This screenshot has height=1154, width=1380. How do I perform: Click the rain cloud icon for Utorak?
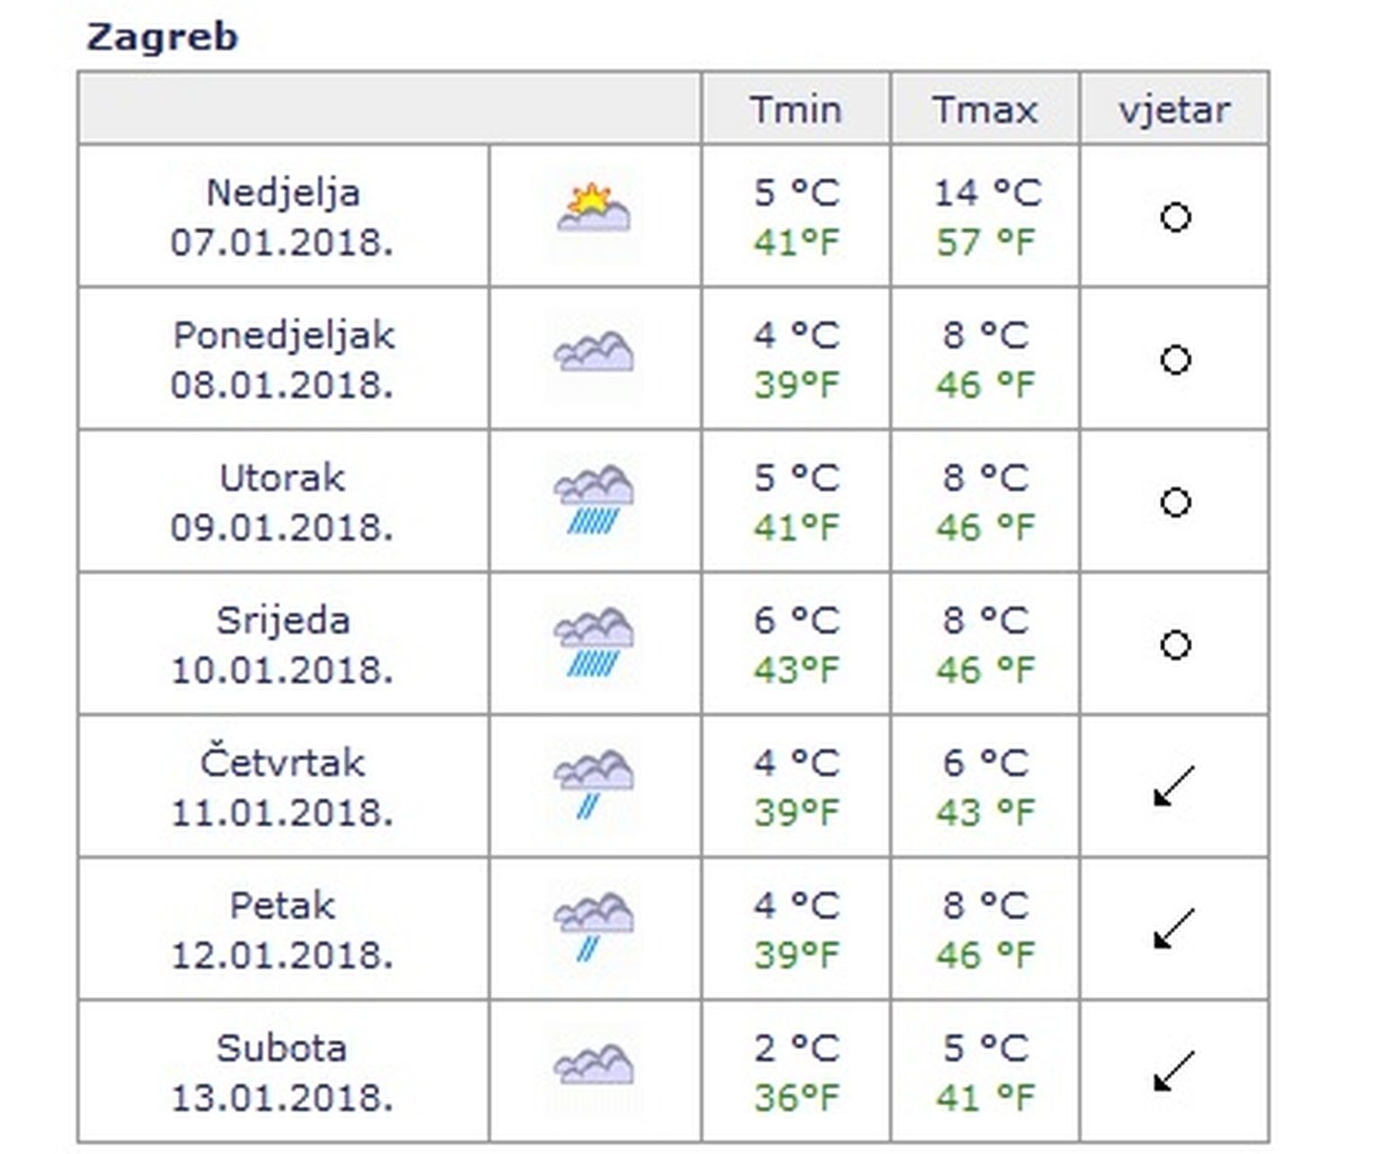click(594, 499)
